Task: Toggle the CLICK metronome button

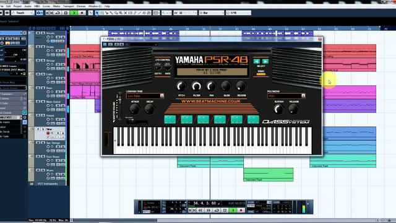Action: (x=251, y=203)
